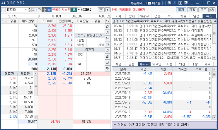Open the YouTube 이리온 link icon

click(149, 3)
